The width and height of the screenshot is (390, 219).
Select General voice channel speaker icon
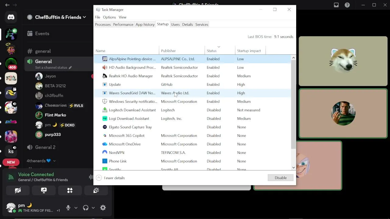[x=30, y=61]
